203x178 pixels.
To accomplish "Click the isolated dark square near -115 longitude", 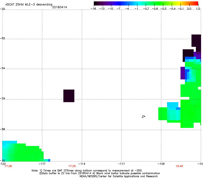I will click(x=69, y=96).
